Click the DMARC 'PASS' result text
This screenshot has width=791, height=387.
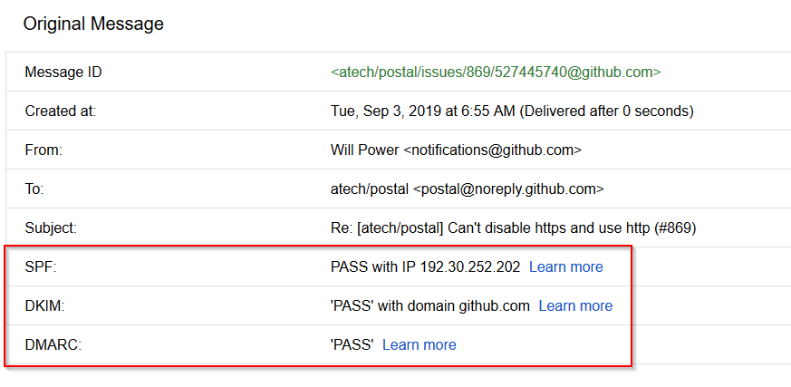(x=352, y=344)
